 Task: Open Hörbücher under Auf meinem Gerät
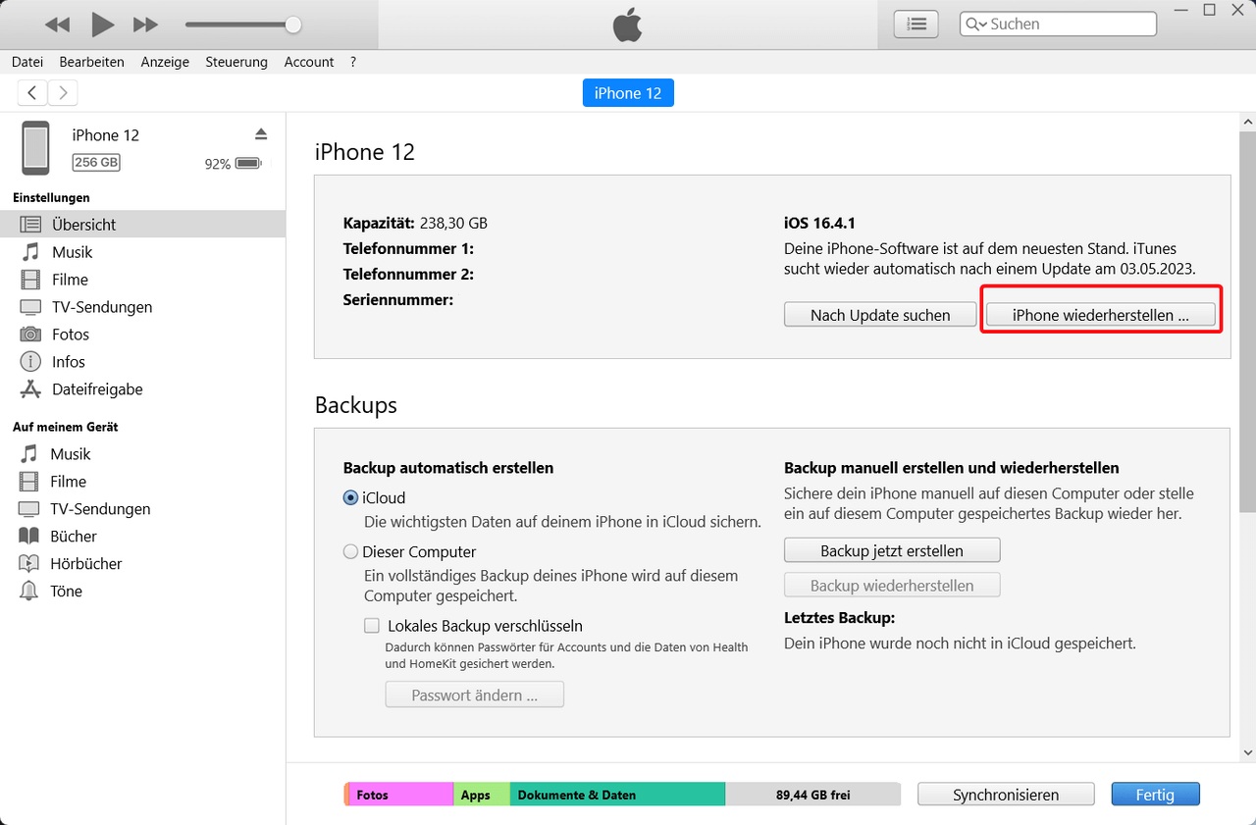85,564
